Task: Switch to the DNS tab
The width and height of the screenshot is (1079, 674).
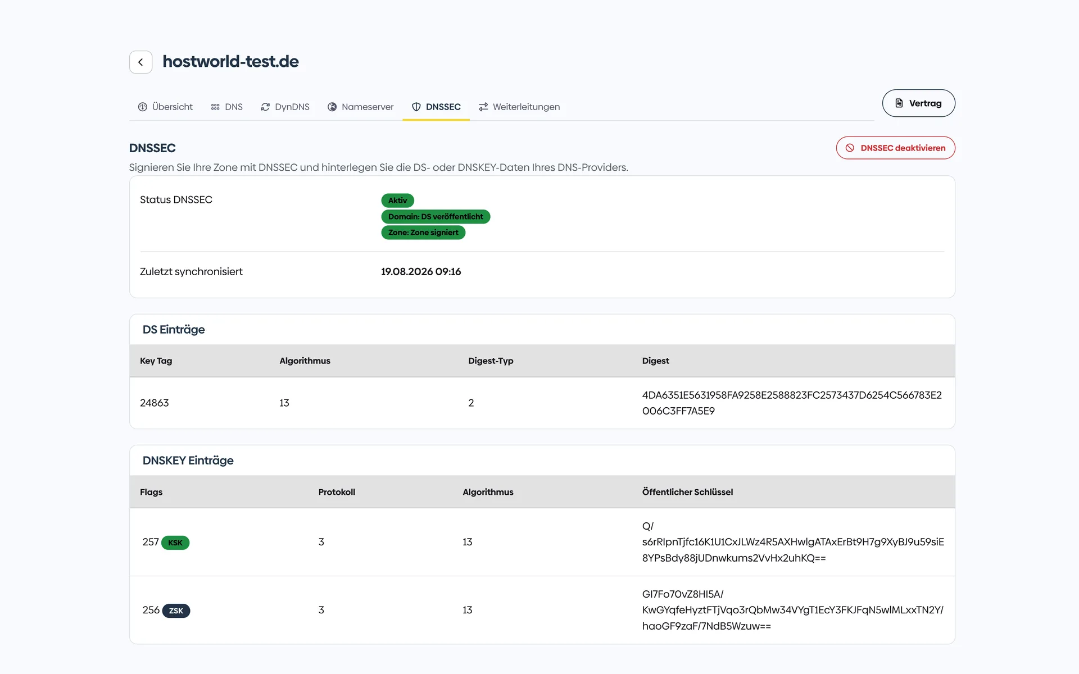Action: [x=227, y=107]
